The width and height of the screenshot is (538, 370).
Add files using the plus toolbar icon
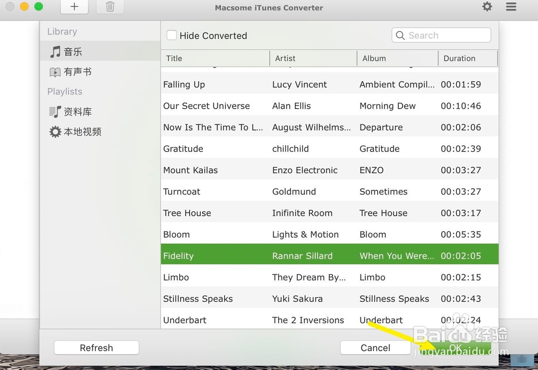(x=74, y=7)
